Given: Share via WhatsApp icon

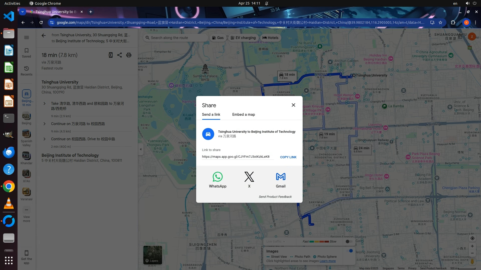Looking at the screenshot, I should pyautogui.click(x=217, y=177).
